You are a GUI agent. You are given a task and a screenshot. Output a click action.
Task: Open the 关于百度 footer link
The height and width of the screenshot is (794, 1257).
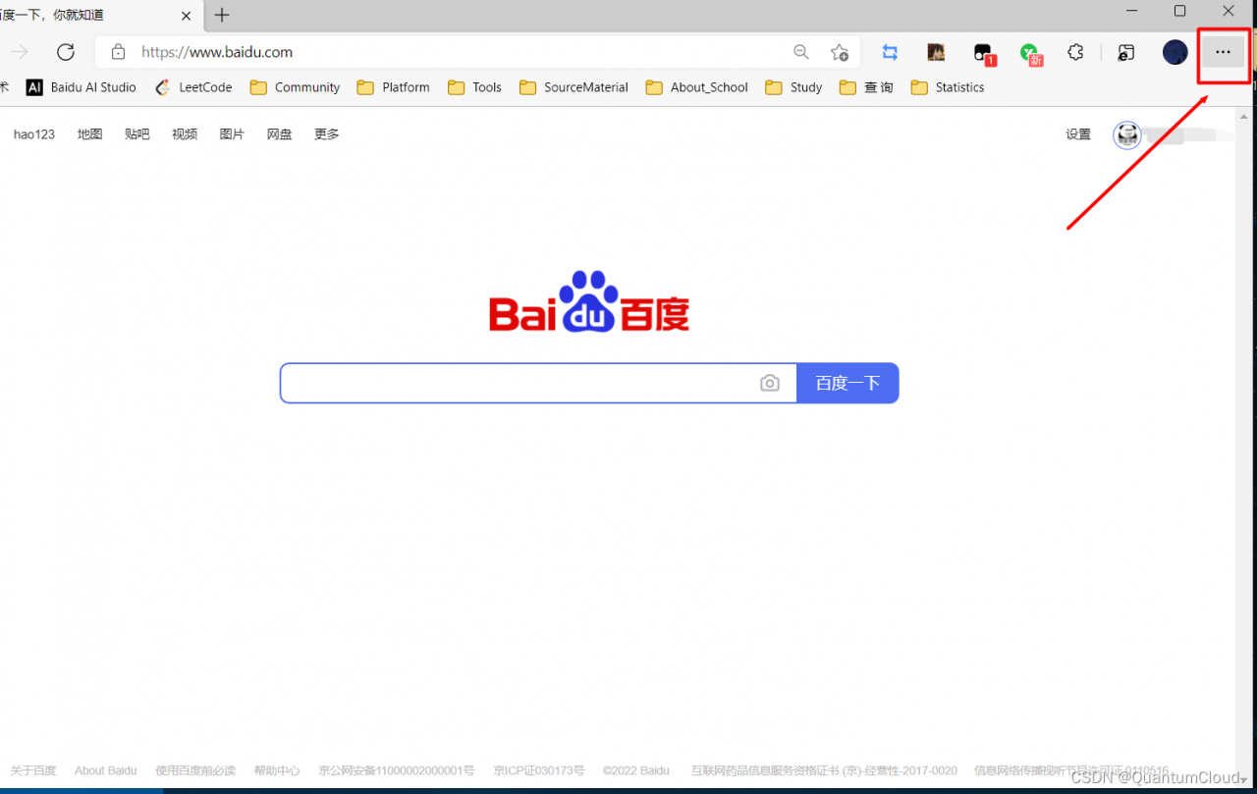(33, 770)
